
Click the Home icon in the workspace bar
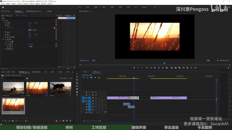coord(3,7)
